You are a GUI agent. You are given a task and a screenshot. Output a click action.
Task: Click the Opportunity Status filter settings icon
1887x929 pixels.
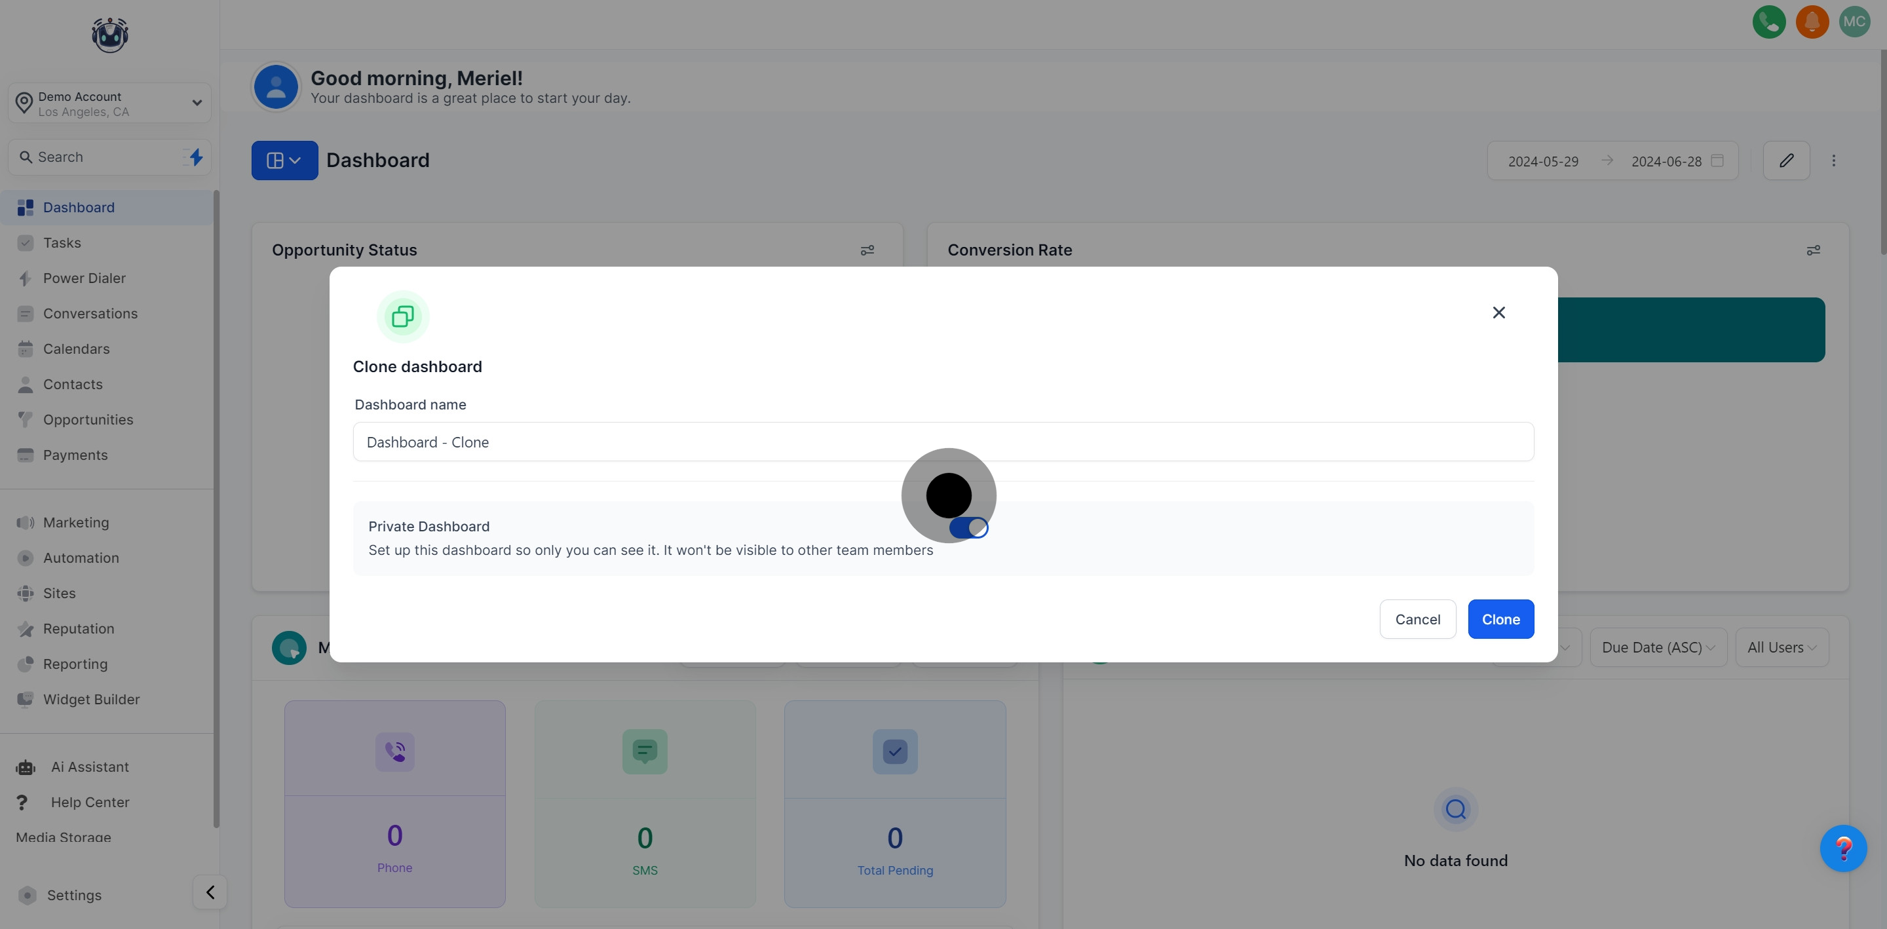[x=867, y=250]
